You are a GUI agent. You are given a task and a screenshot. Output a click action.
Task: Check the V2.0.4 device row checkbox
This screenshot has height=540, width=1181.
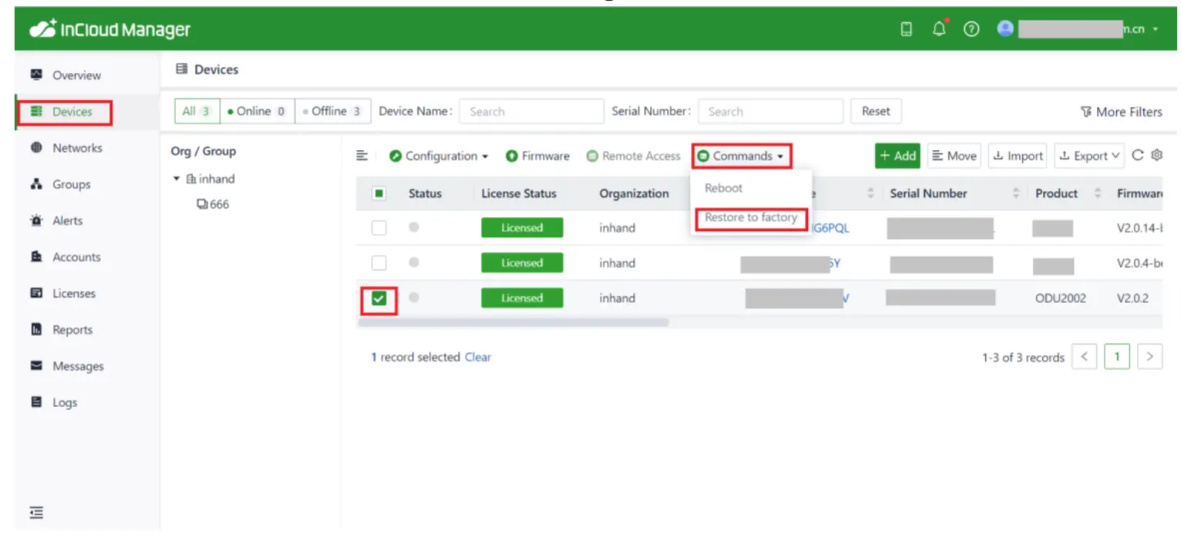click(379, 263)
